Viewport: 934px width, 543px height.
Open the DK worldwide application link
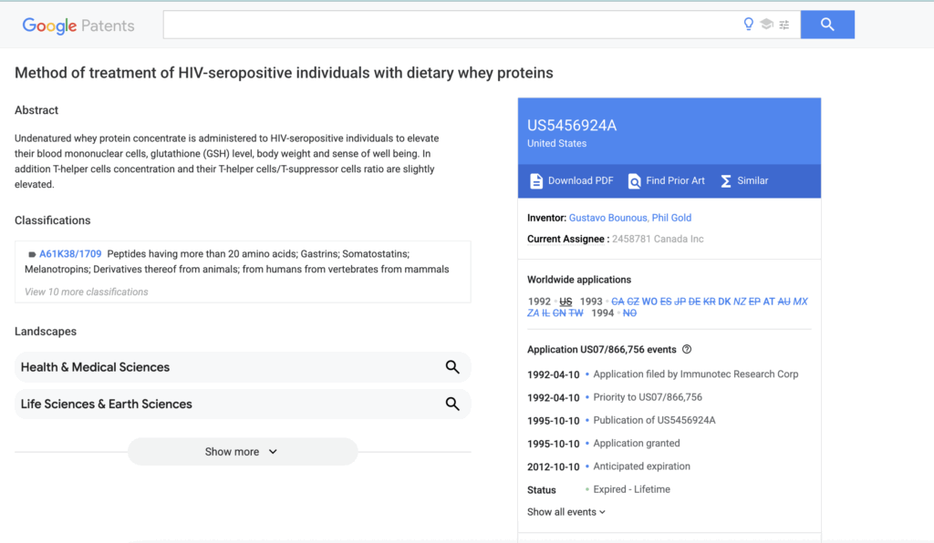pyautogui.click(x=724, y=302)
